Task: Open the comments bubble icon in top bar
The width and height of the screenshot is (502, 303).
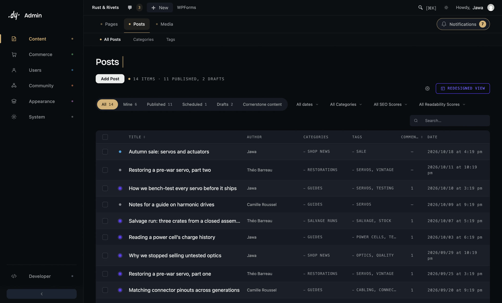Action: (x=130, y=8)
